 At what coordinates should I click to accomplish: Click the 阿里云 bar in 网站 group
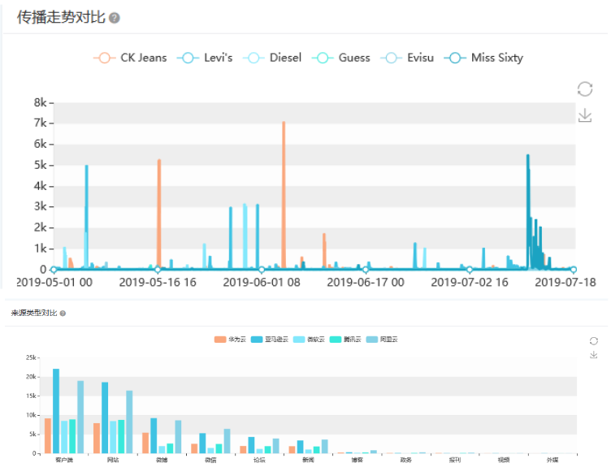[129, 422]
